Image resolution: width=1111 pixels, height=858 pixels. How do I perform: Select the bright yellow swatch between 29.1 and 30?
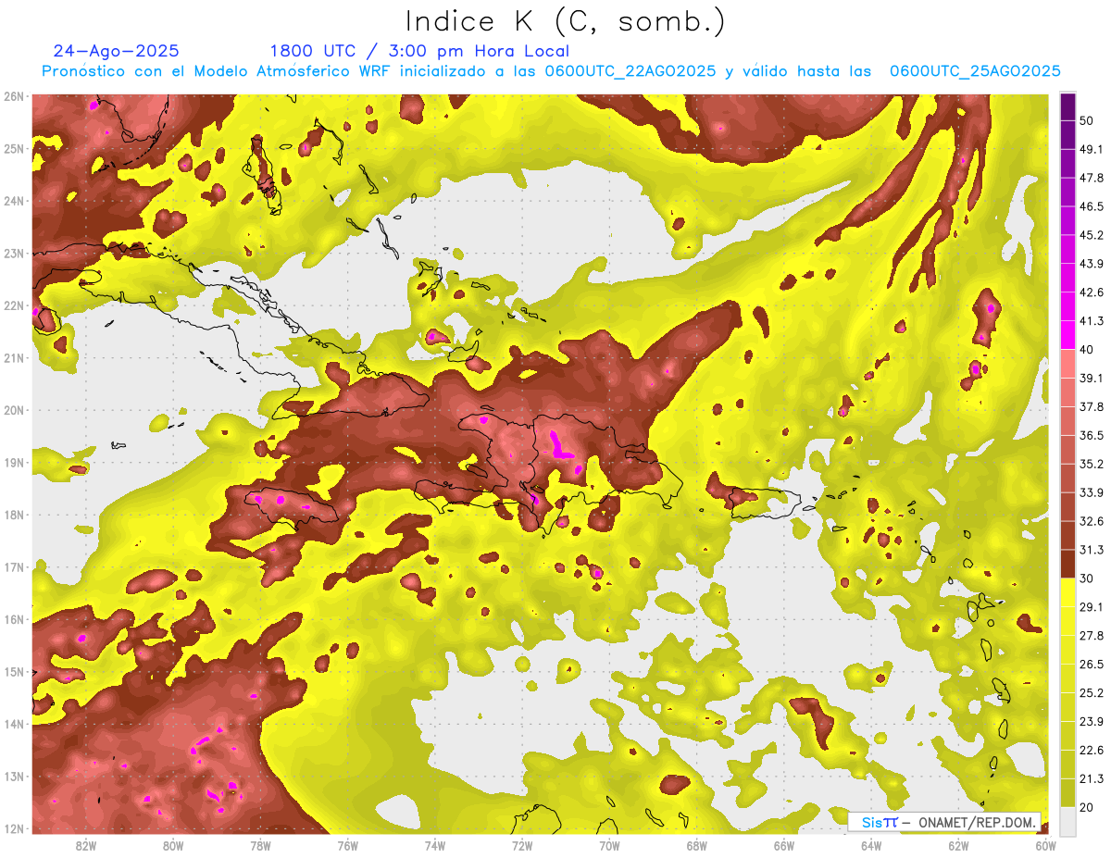[x=1067, y=592]
